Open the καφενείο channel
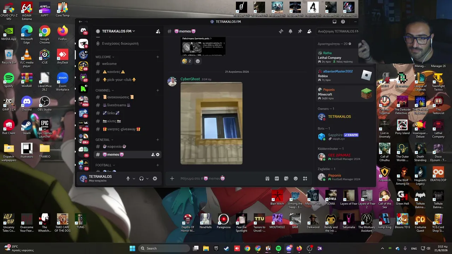Screen dimensions: 452x254 (x=127, y=146)
